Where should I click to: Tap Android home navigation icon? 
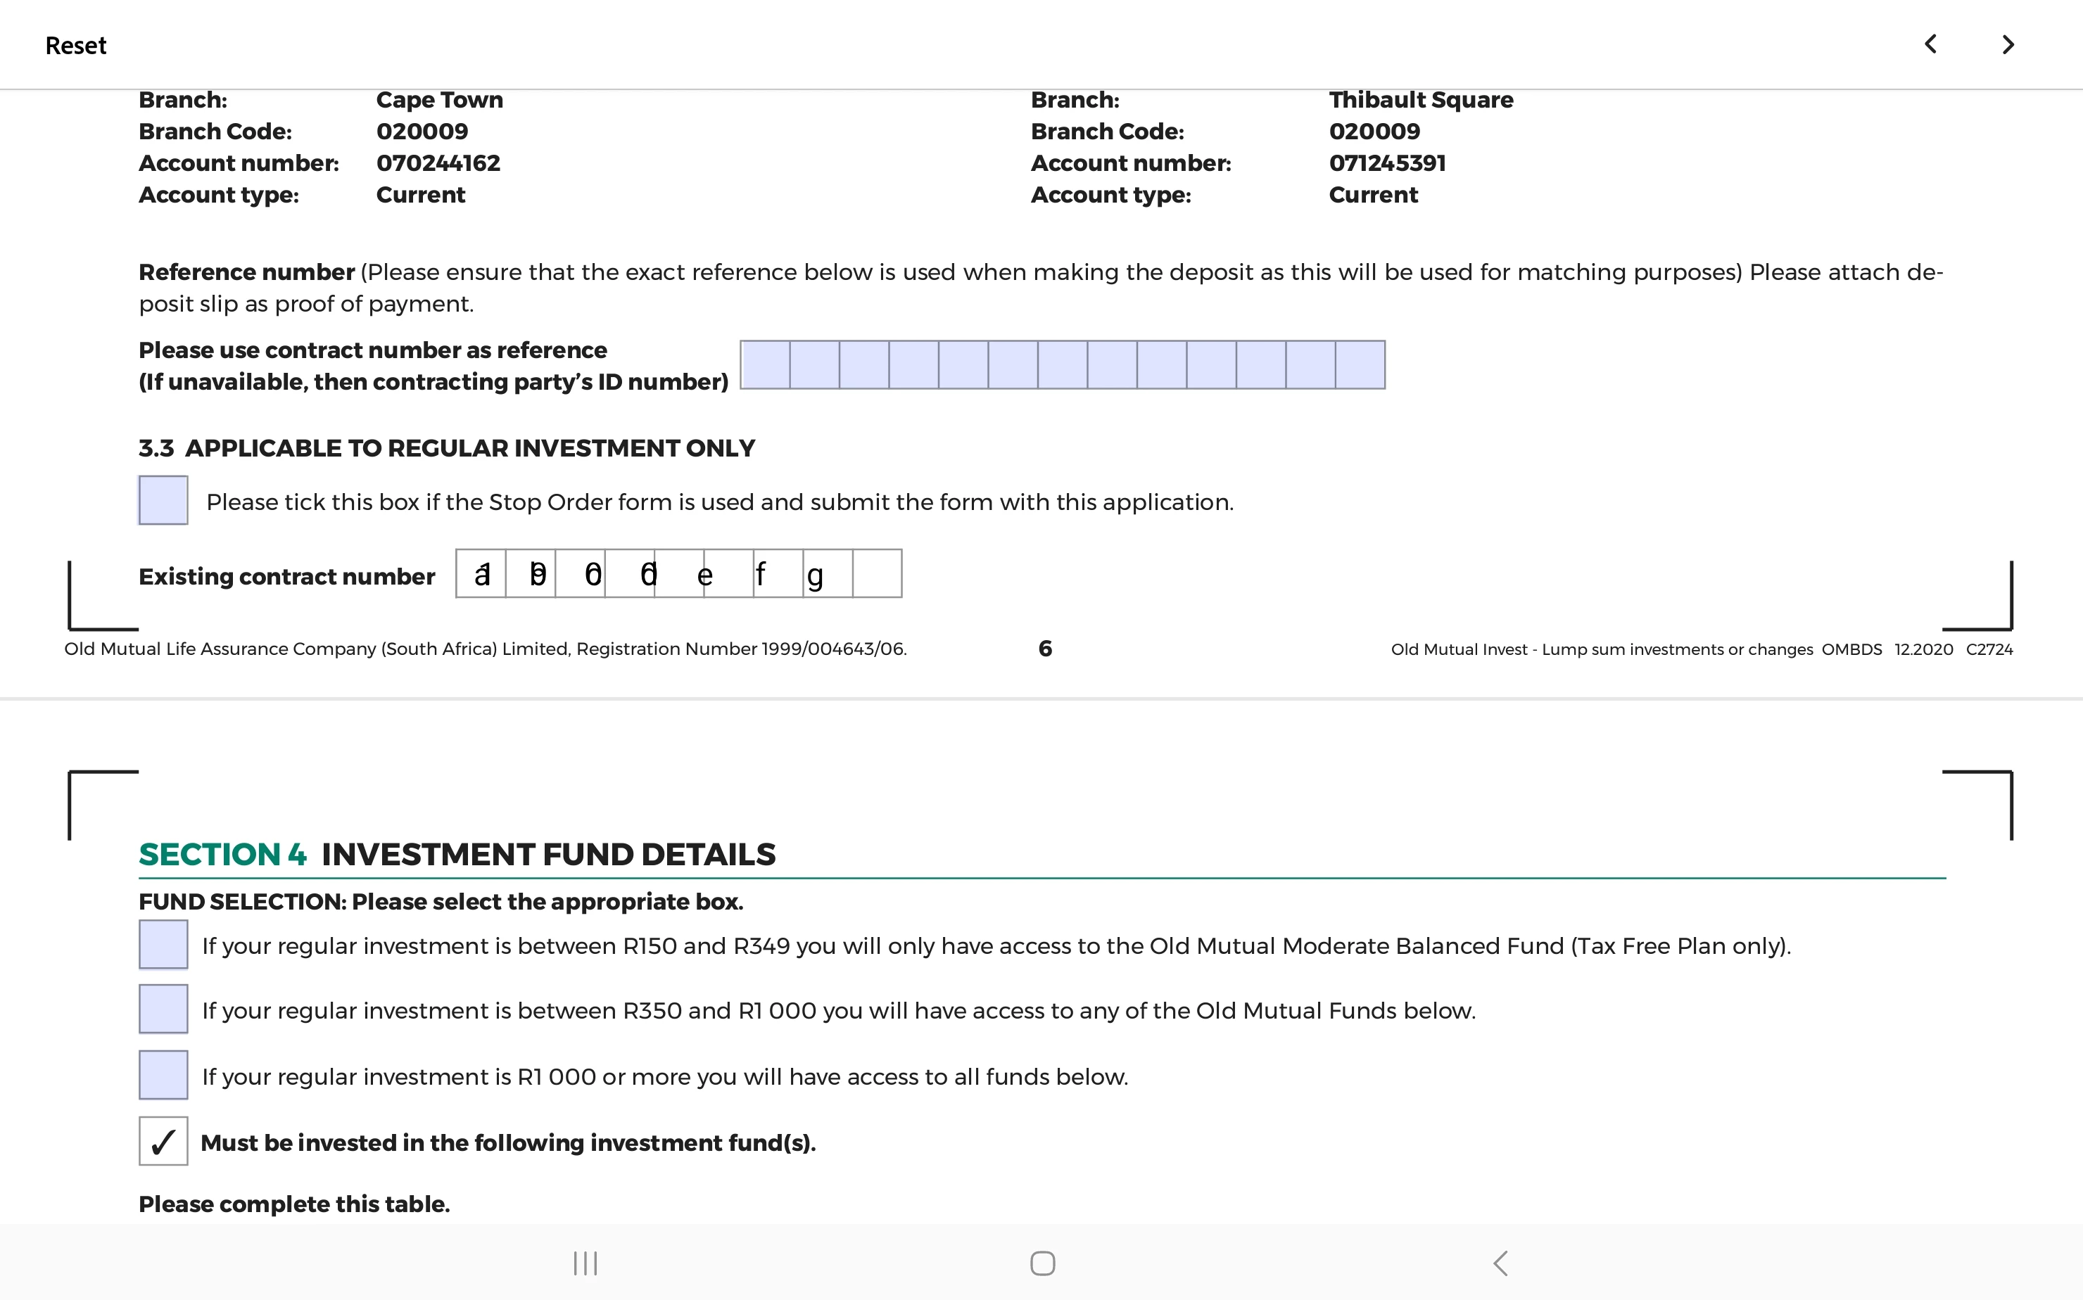click(1042, 1263)
